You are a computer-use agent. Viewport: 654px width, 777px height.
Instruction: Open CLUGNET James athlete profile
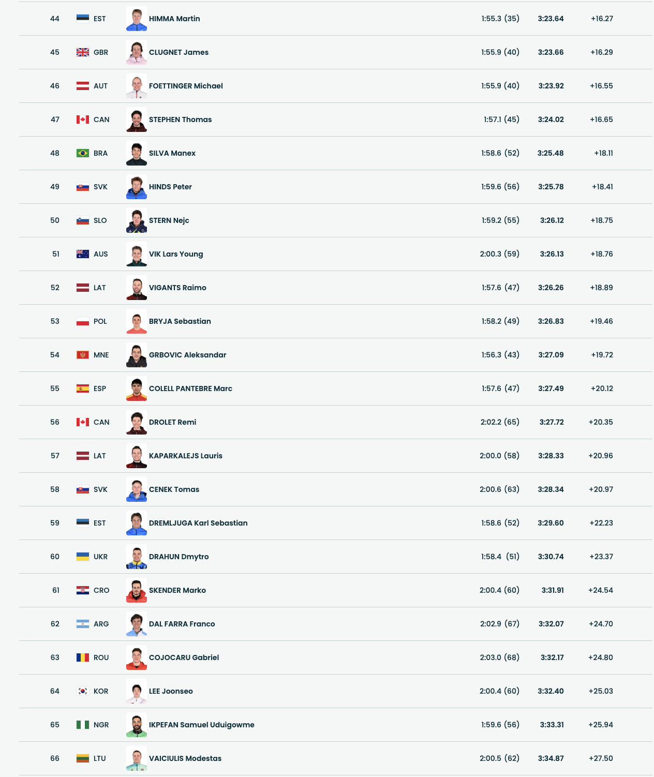point(179,52)
